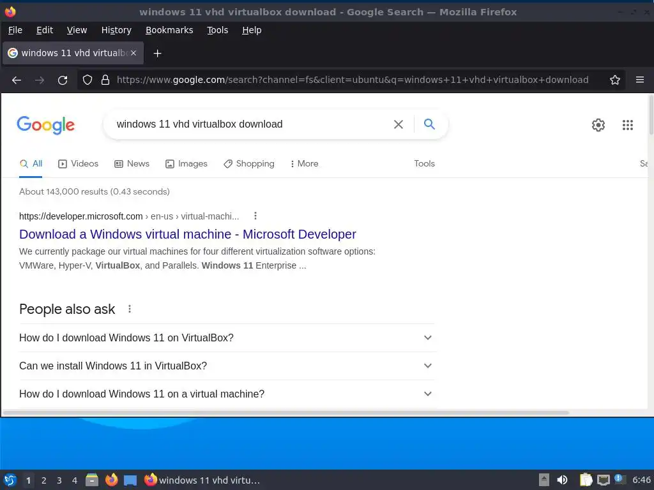
Task: Select the All results tab
Action: pos(31,164)
